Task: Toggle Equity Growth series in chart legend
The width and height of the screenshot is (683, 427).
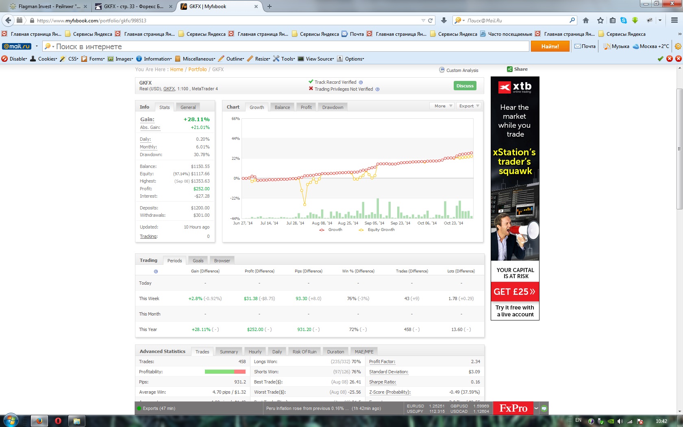Action: (x=376, y=230)
